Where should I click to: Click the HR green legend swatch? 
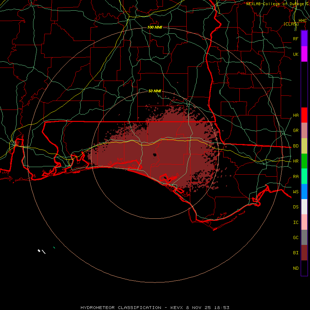(x=304, y=161)
